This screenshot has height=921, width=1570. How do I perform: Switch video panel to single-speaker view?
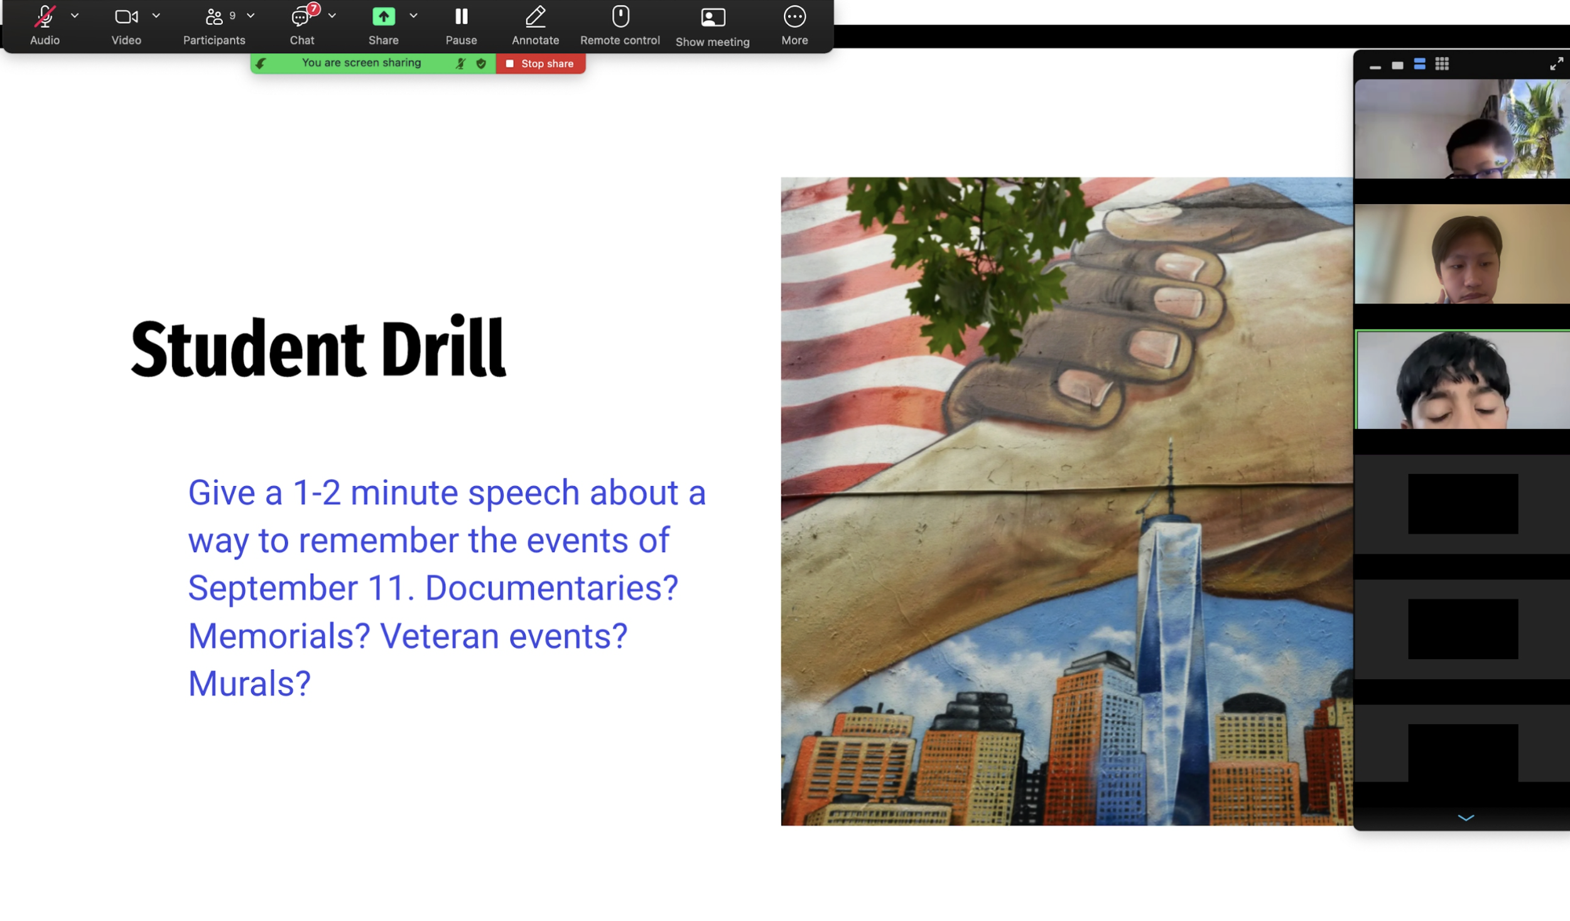pos(1397,65)
